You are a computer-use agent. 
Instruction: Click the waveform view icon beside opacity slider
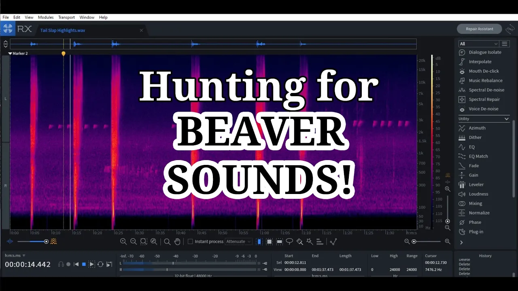(10, 241)
